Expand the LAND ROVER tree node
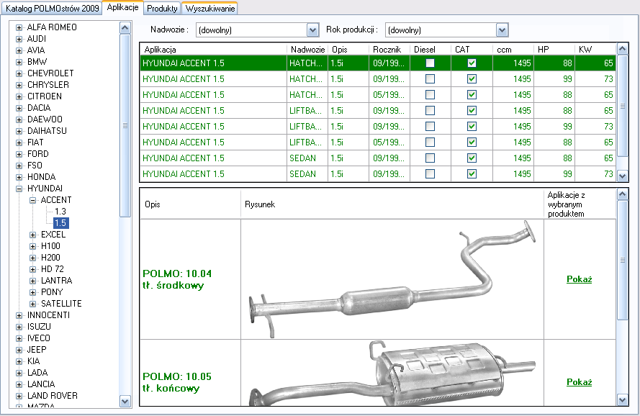This screenshot has width=640, height=416. click(x=19, y=396)
